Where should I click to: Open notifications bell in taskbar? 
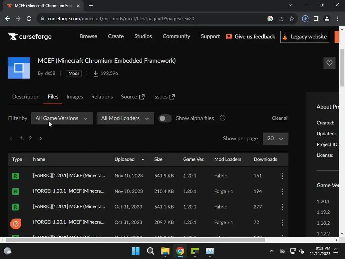336,251
